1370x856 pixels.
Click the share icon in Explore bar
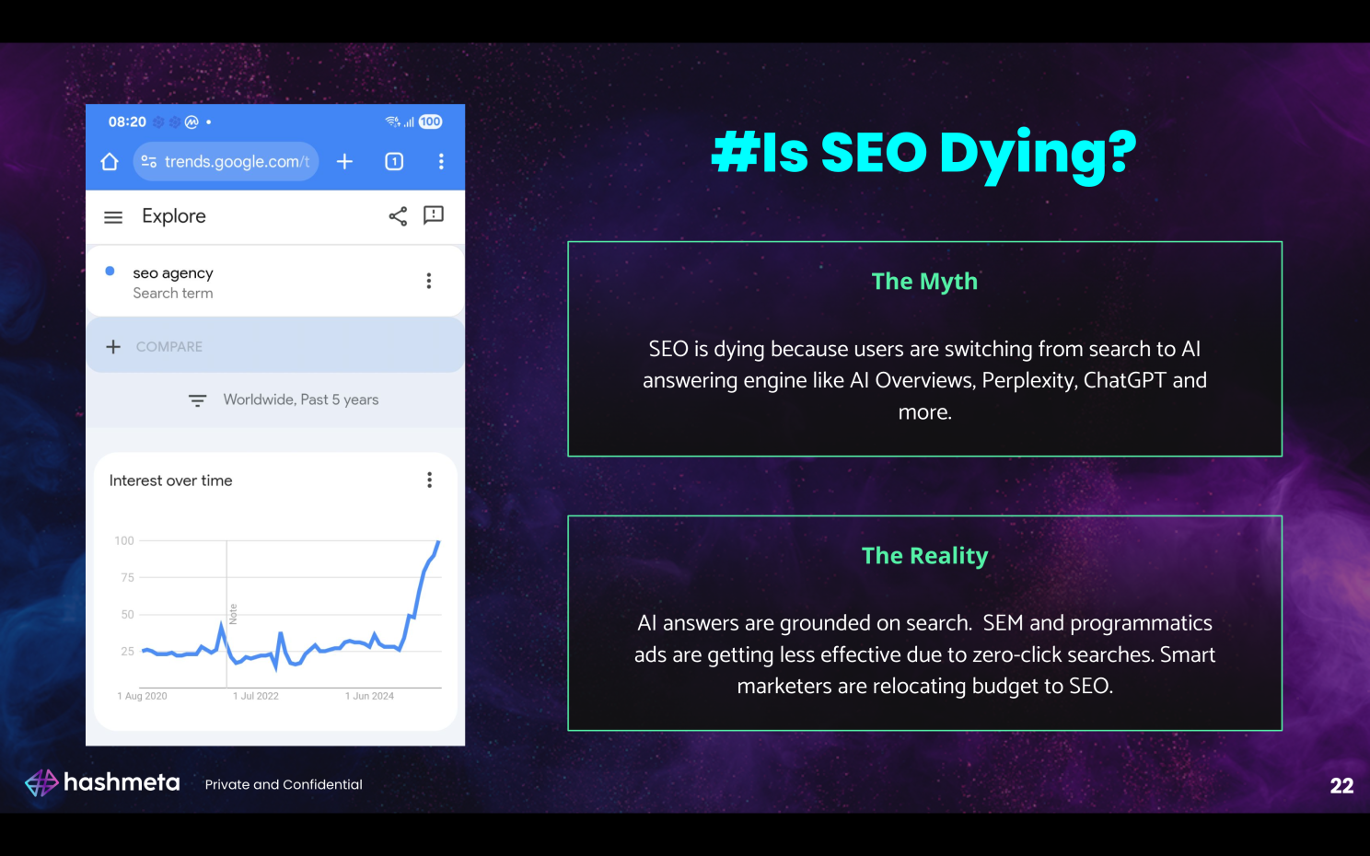point(398,216)
